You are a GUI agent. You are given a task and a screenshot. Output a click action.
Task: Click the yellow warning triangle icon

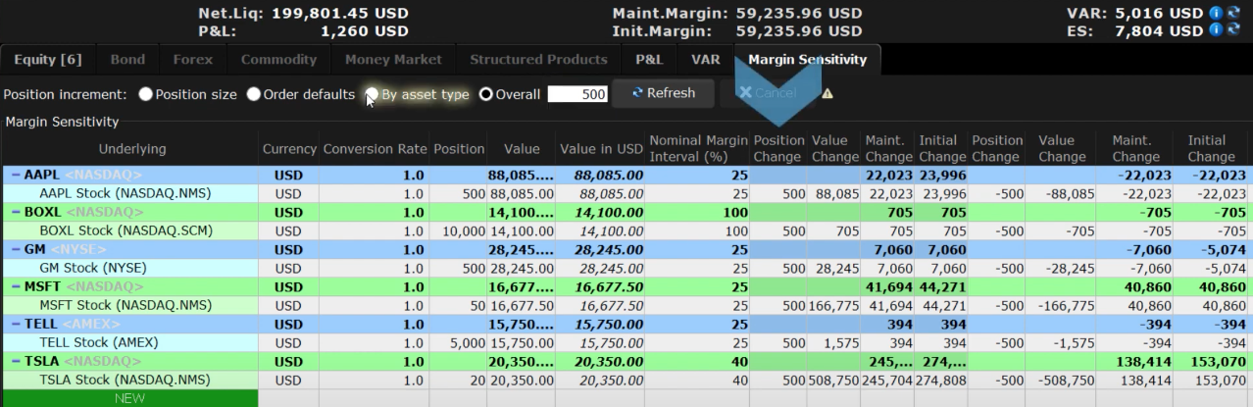pyautogui.click(x=827, y=94)
